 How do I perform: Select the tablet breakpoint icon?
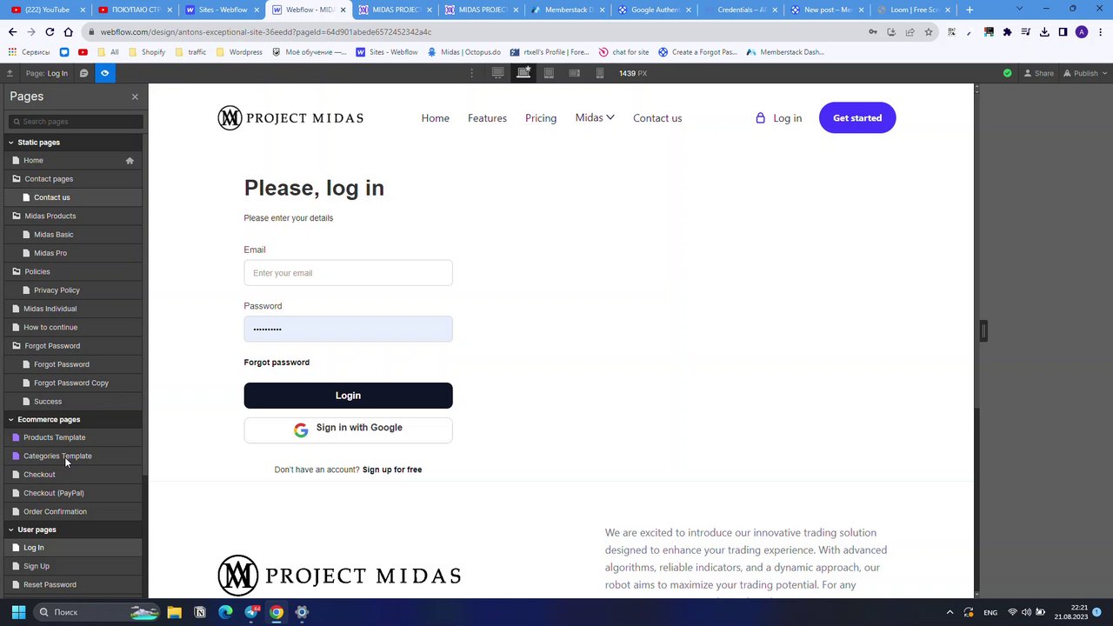[549, 73]
